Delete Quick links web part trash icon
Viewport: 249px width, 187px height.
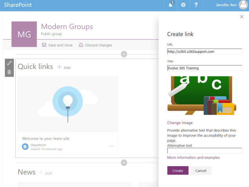click(9, 72)
